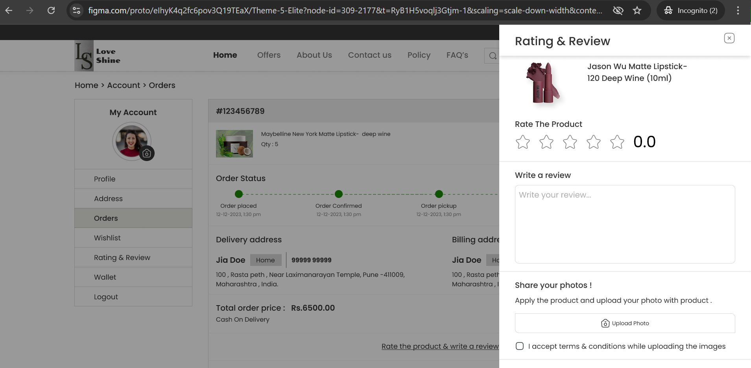
Task: Select the second rating star
Action: (x=546, y=142)
